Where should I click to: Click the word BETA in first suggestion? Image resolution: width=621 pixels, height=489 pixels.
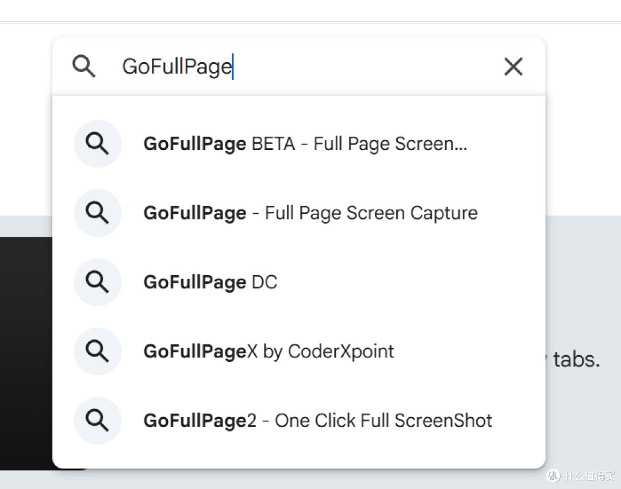(273, 144)
